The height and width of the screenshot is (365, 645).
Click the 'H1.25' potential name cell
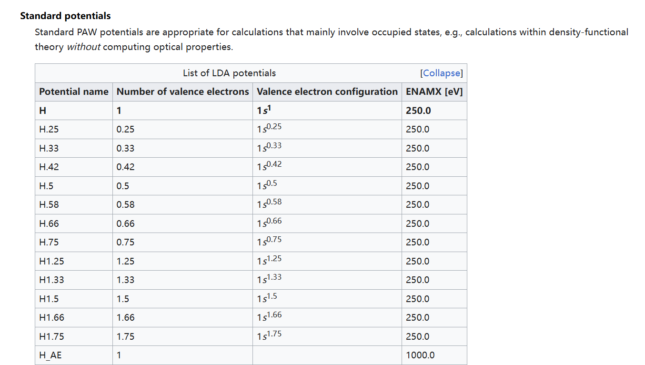74,261
